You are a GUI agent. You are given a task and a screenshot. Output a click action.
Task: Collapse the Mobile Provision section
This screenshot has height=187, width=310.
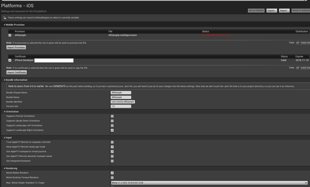[4, 25]
